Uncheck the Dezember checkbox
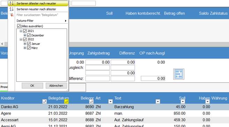Image resolution: width=229 pixels, height=127 pixels. (29, 35)
